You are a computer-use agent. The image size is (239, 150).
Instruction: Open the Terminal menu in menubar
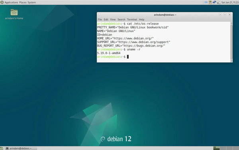tap(132, 20)
